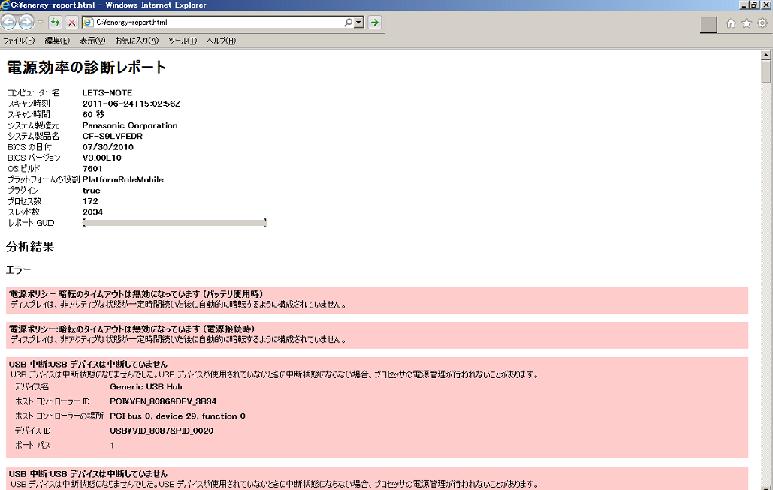Open the ファイル(F) menu
The width and height of the screenshot is (773, 490).
tap(19, 41)
